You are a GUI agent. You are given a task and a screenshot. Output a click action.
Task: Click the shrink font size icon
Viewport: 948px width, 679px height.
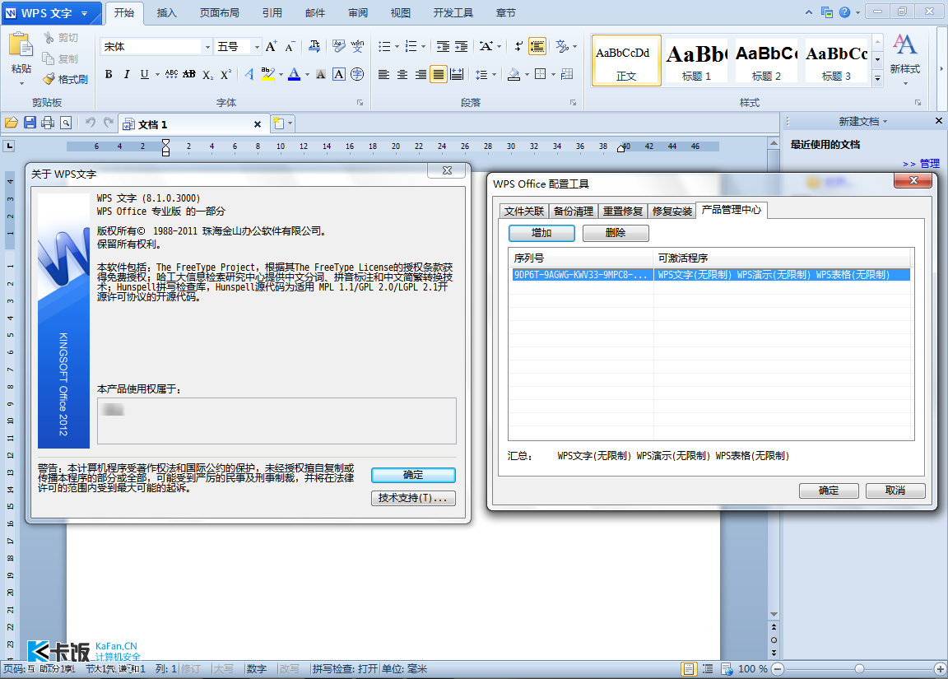290,47
